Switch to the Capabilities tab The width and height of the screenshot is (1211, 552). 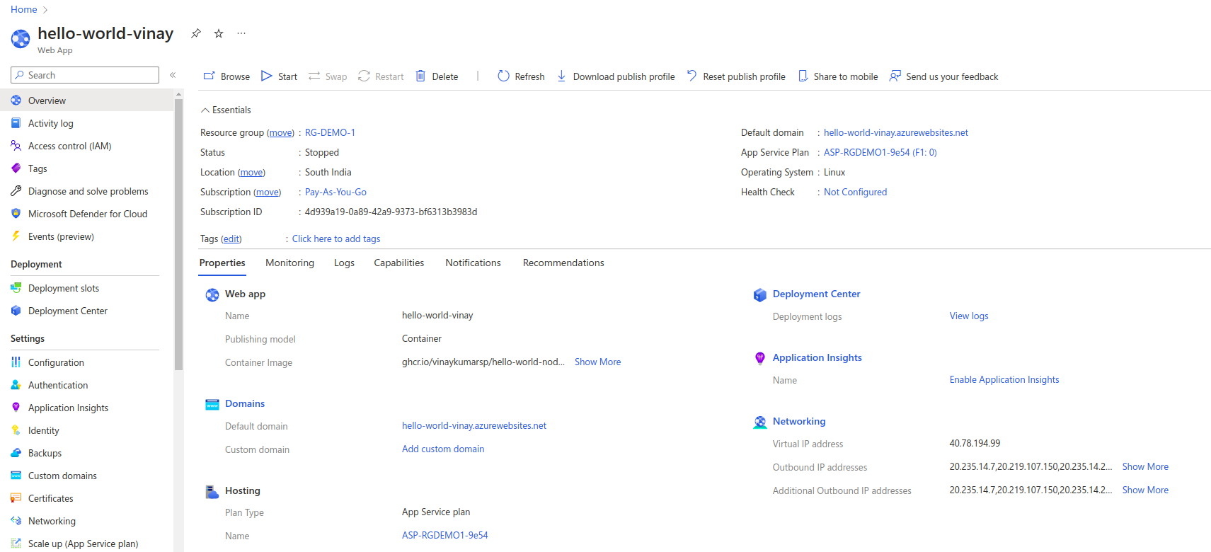(399, 263)
